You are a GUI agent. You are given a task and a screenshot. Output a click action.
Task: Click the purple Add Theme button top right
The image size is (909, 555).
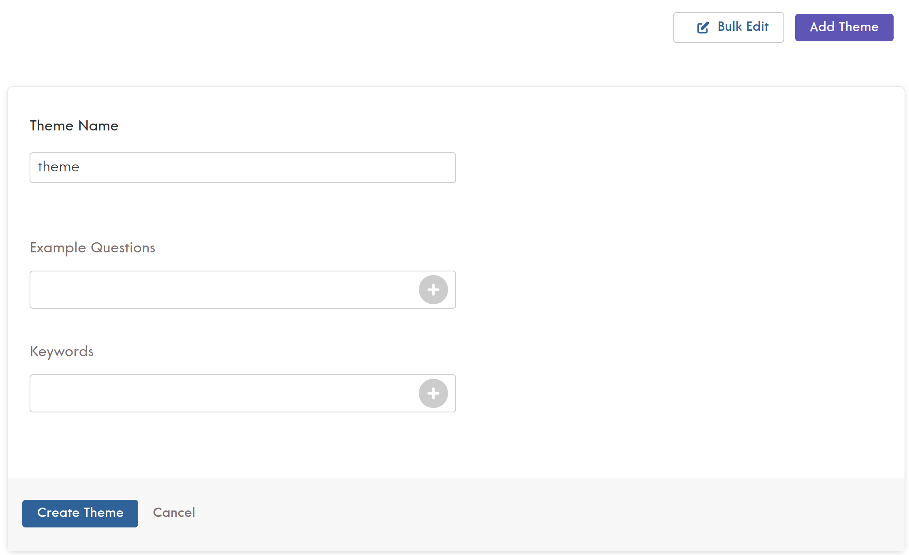coord(844,27)
